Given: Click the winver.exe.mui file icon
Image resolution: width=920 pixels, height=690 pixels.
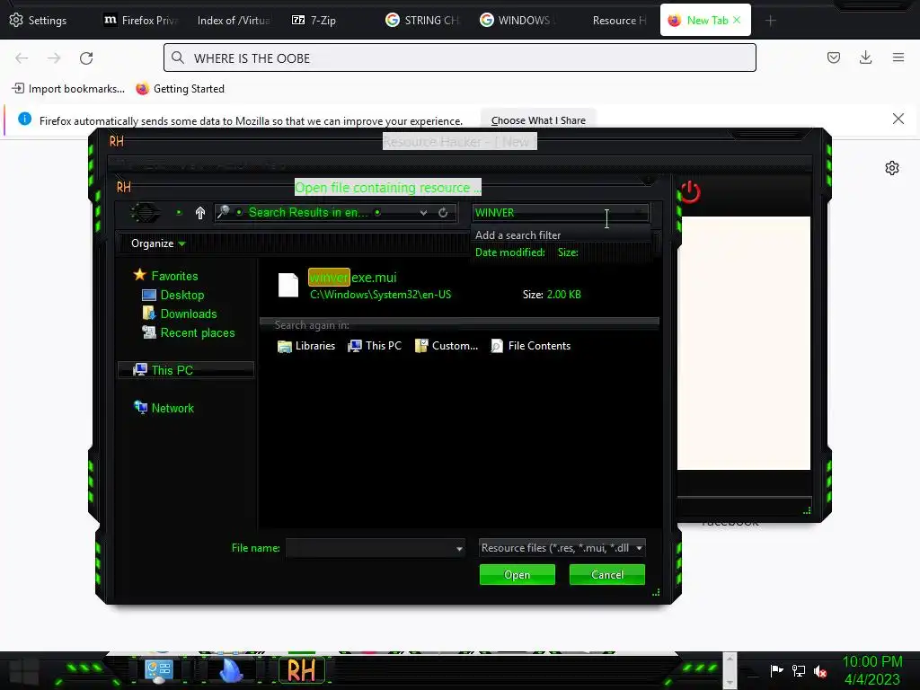Looking at the screenshot, I should click(288, 285).
